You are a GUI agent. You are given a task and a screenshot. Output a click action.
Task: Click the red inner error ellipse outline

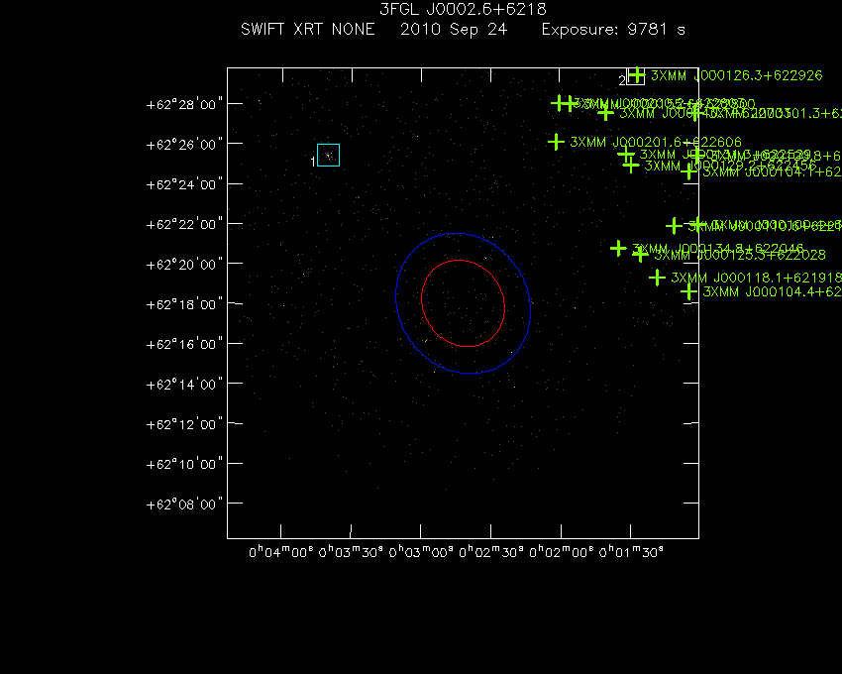coord(463,303)
